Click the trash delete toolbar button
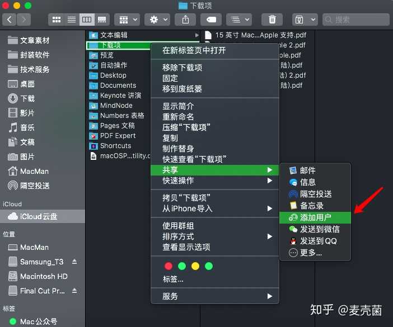Viewport: 393px width, 327px height. [272, 20]
